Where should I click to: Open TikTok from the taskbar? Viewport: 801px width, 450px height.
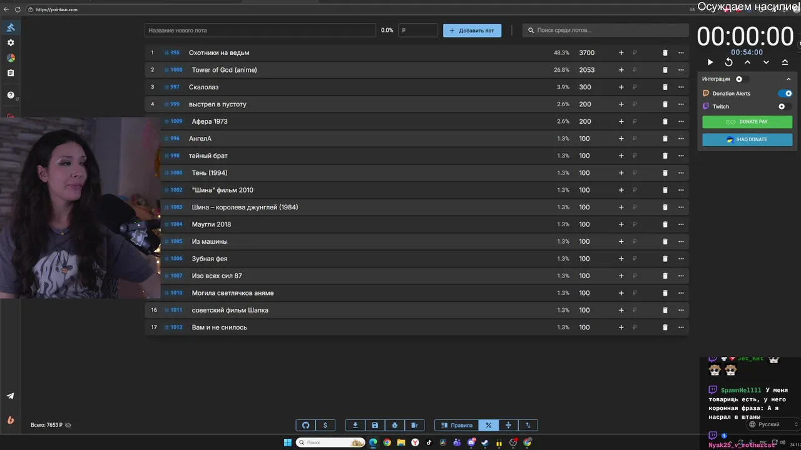(x=429, y=442)
